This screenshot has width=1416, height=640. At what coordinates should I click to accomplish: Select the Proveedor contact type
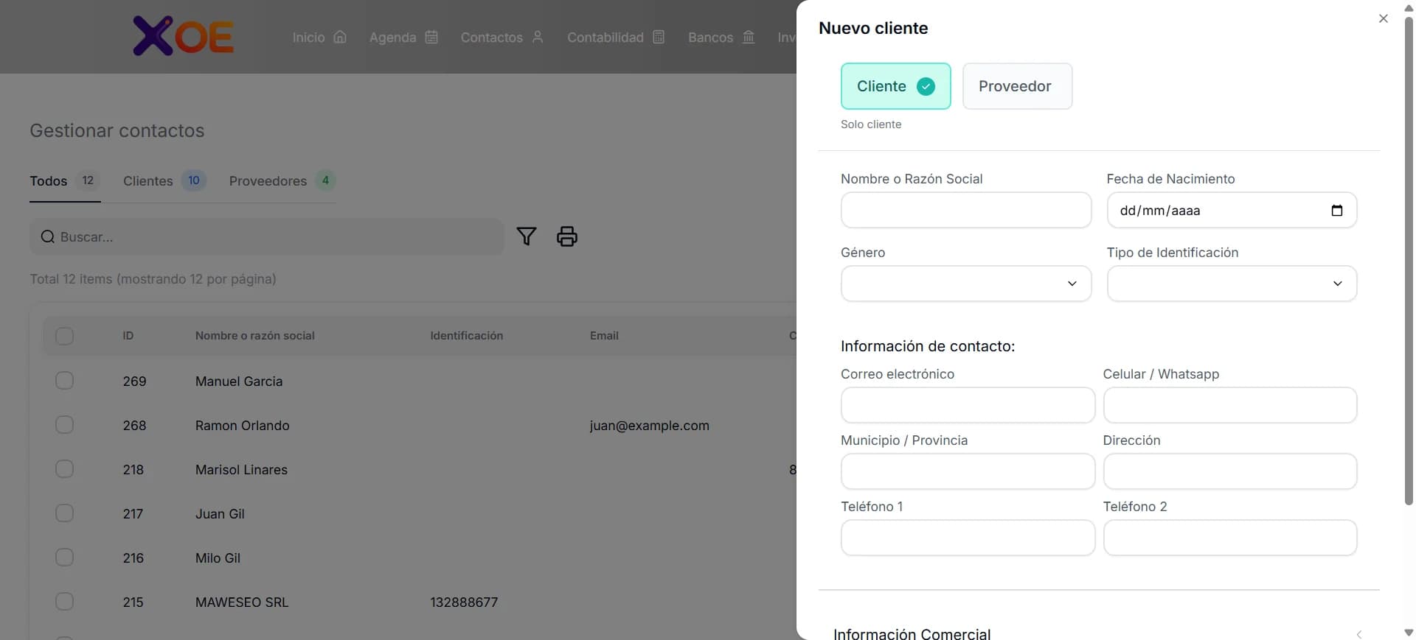click(1018, 86)
